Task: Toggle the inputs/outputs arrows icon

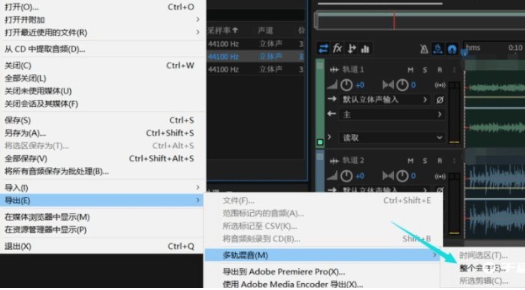Action: tap(323, 49)
